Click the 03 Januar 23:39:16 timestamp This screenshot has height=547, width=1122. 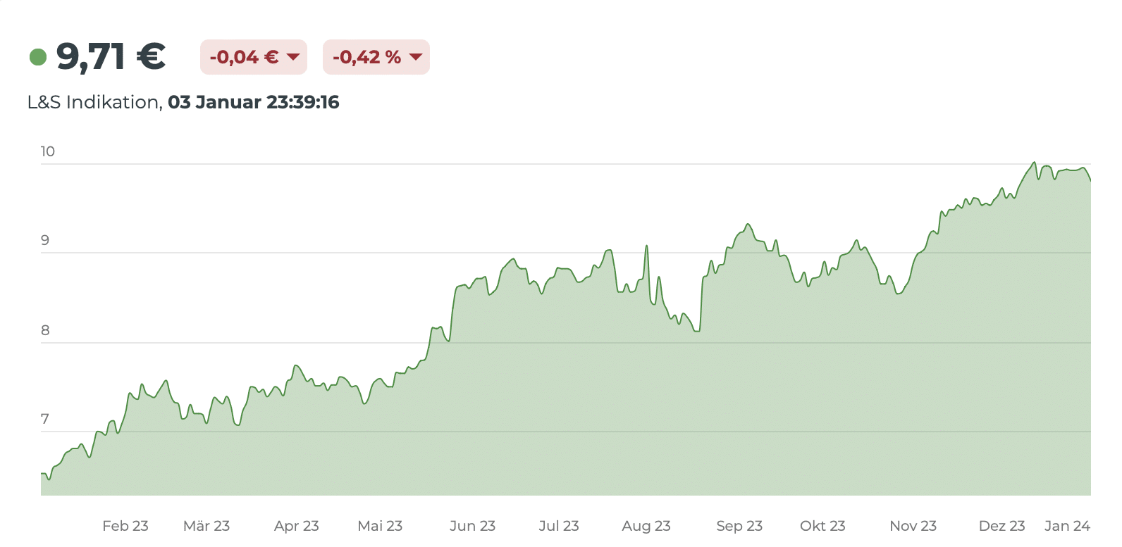(253, 103)
